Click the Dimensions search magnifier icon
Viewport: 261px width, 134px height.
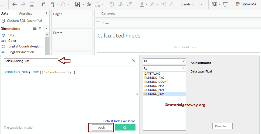pyautogui.click(x=40, y=29)
